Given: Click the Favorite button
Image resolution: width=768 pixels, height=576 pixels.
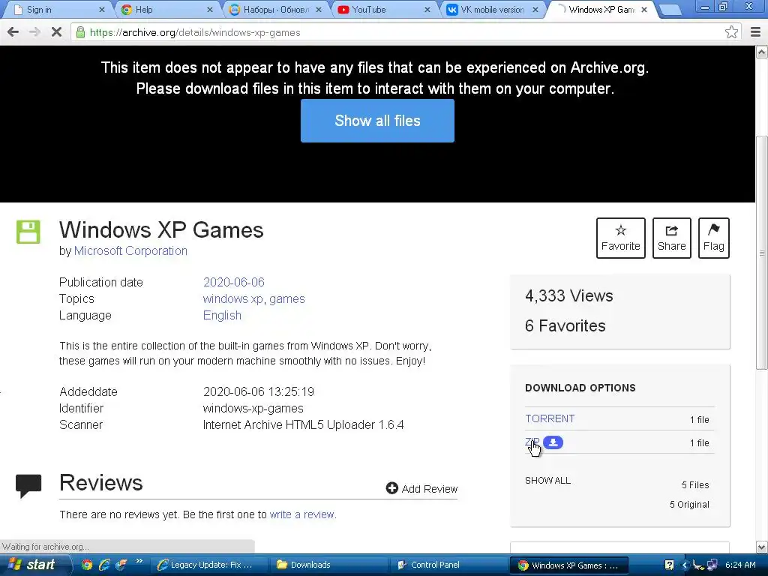Looking at the screenshot, I should pyautogui.click(x=620, y=238).
